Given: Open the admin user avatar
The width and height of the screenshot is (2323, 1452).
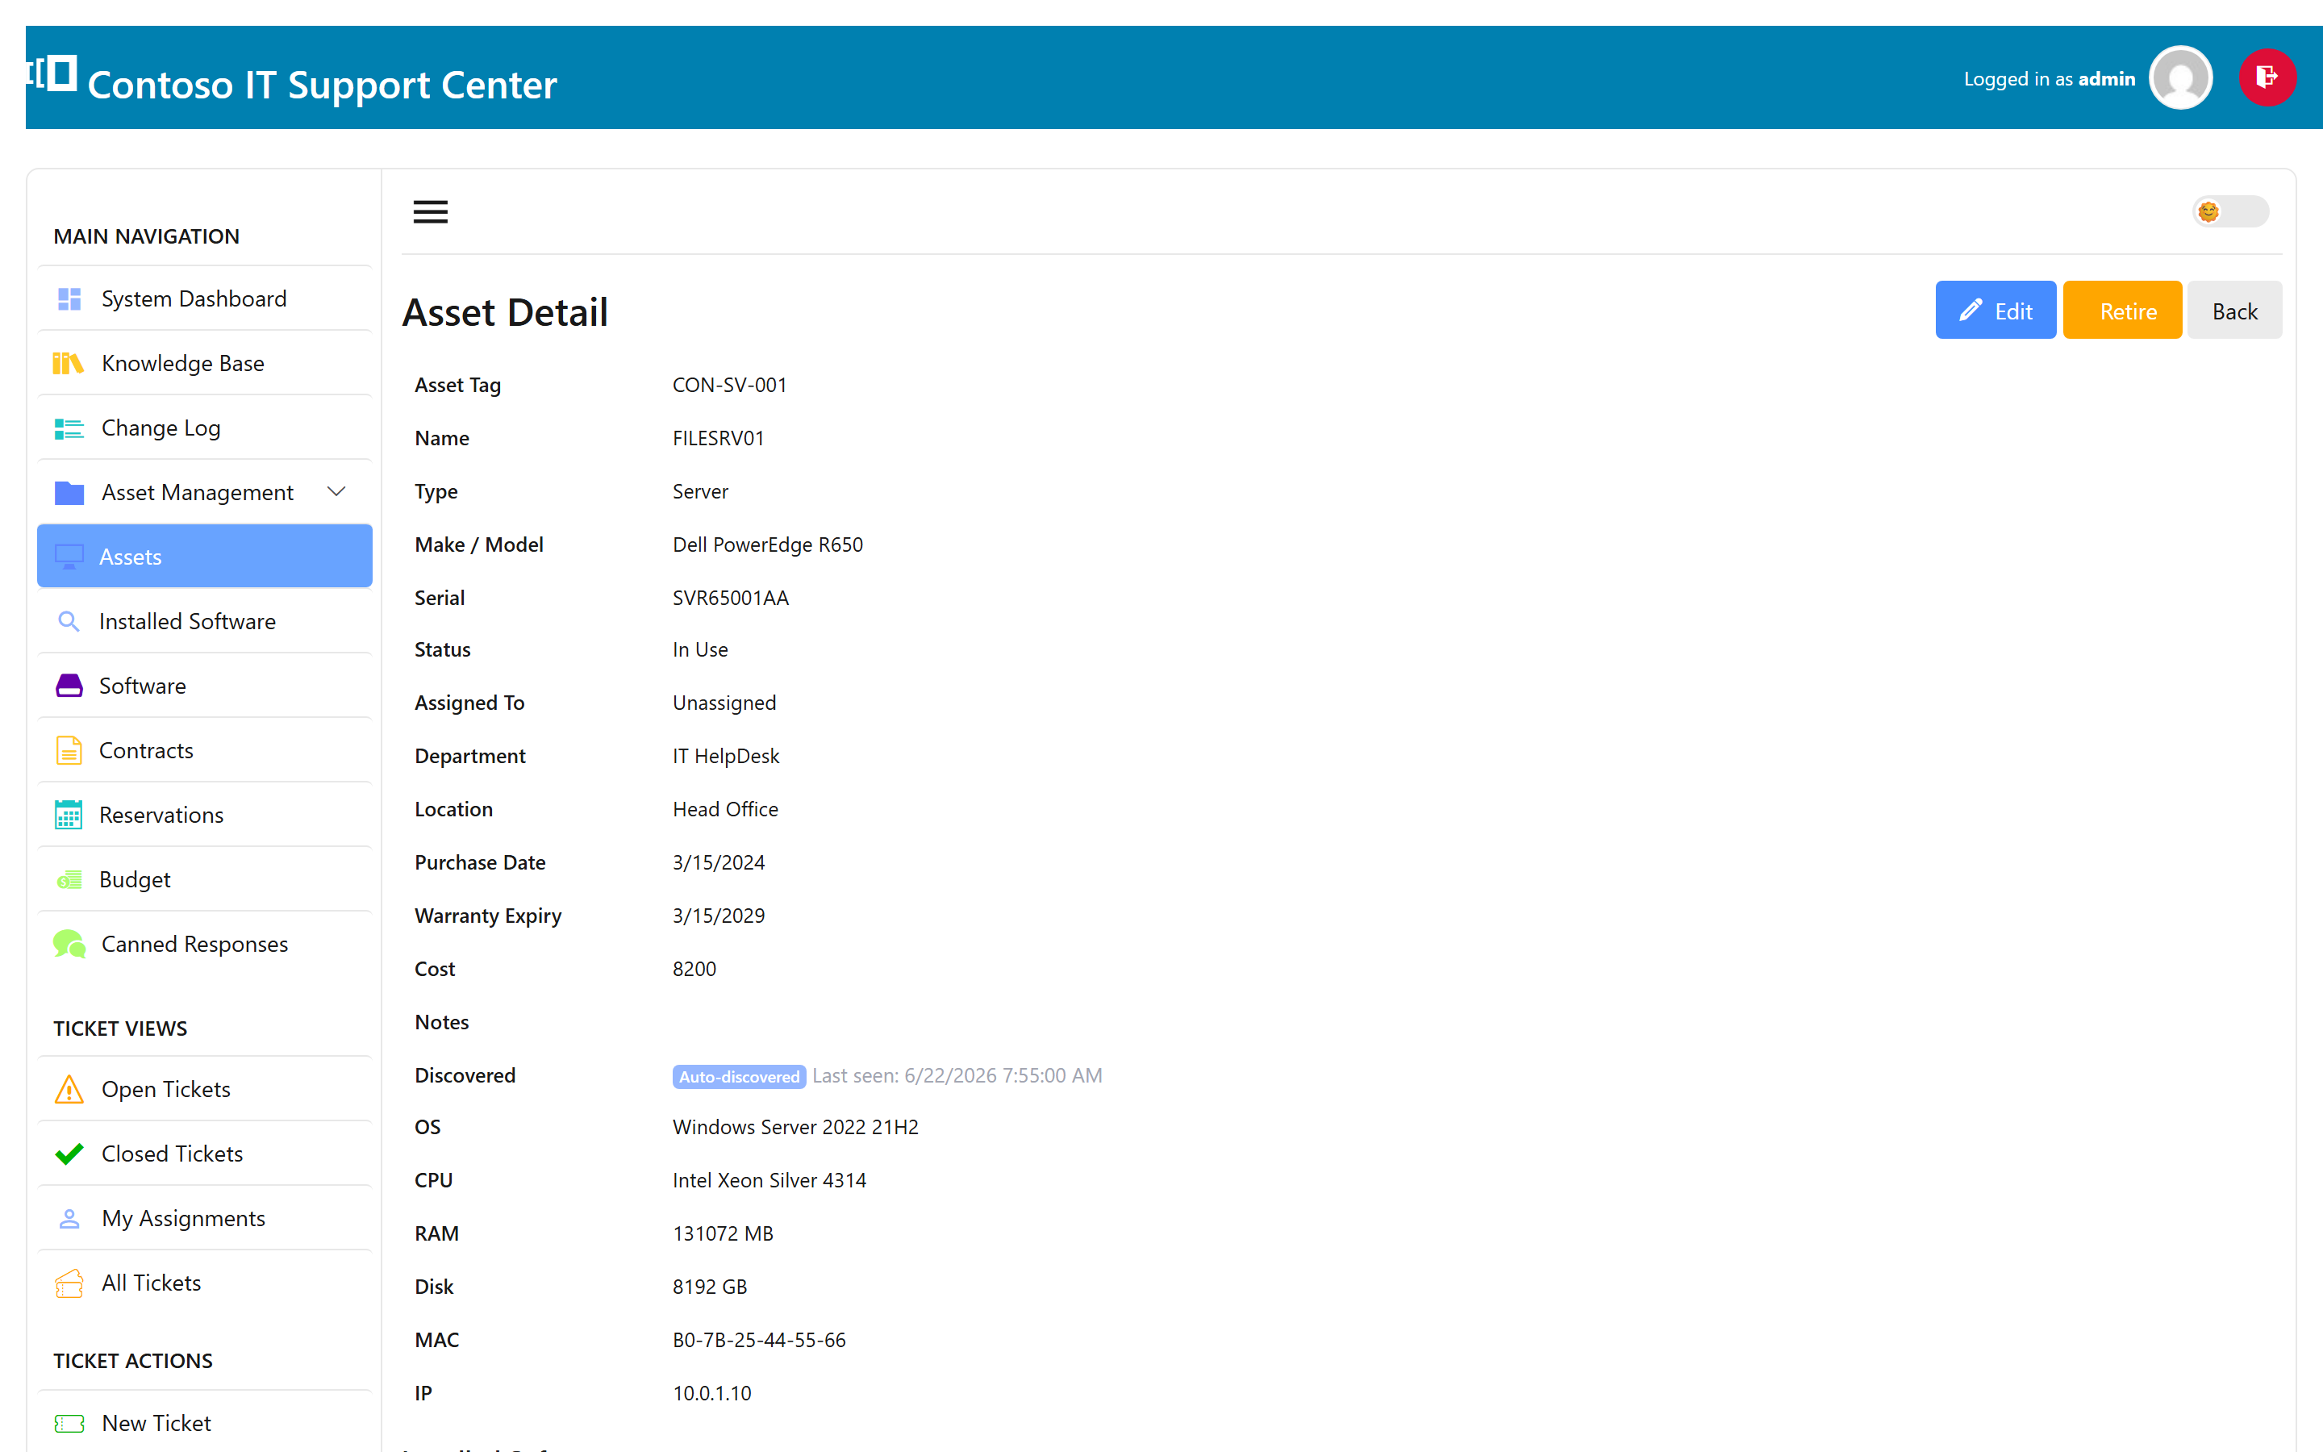Looking at the screenshot, I should [x=2180, y=77].
